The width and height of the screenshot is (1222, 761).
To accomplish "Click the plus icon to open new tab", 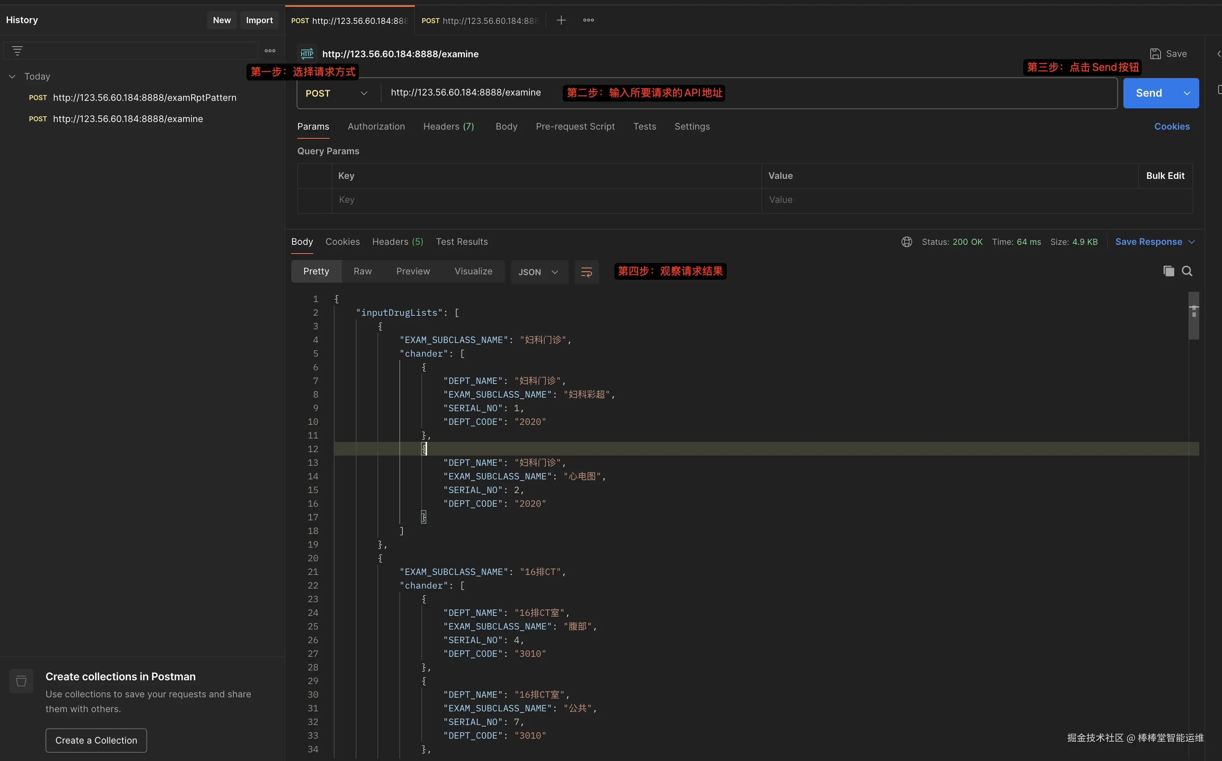I will pyautogui.click(x=561, y=20).
